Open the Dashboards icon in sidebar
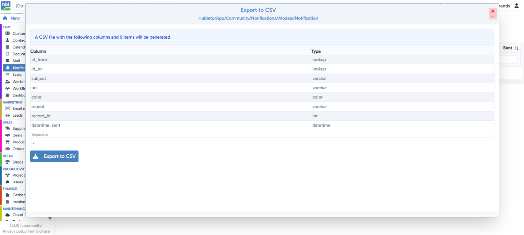The width and height of the screenshot is (524, 235). 8,95
